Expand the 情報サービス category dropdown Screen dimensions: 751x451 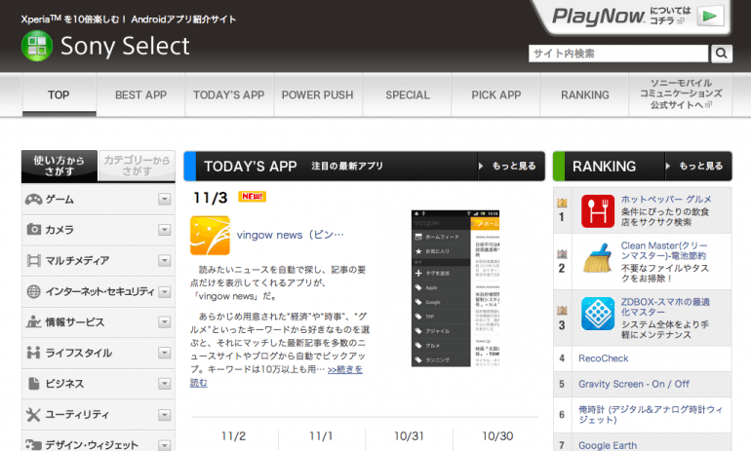(x=164, y=321)
